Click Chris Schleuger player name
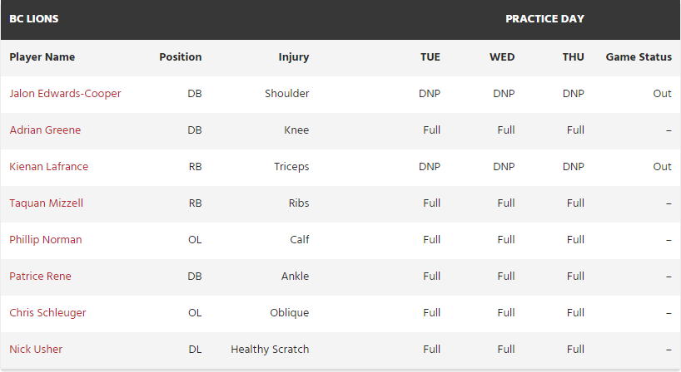The image size is (681, 372). point(47,313)
